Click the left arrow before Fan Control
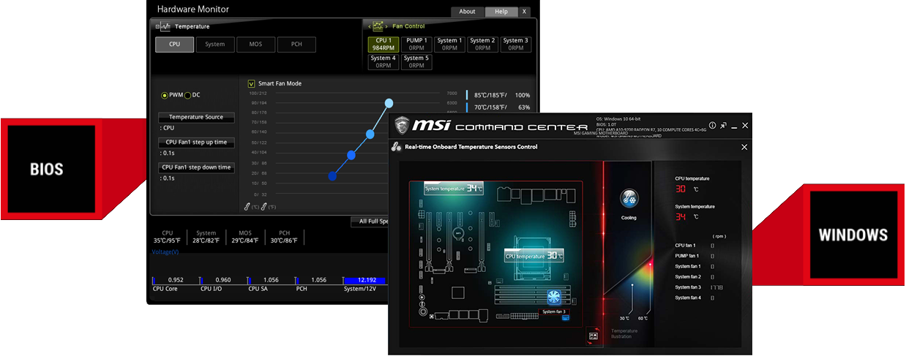 point(369,26)
